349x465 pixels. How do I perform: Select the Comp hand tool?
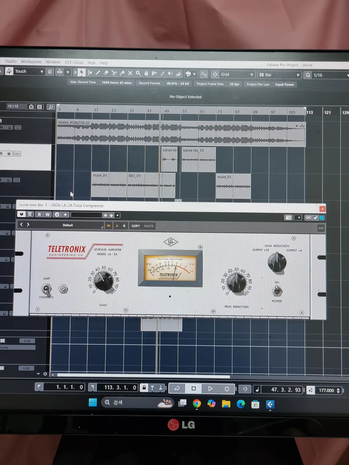pos(146,73)
